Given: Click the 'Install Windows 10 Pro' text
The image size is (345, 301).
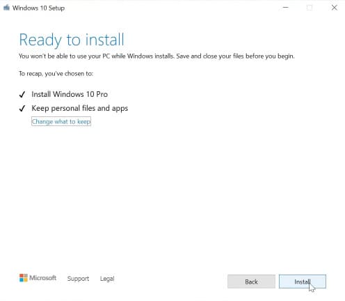Looking at the screenshot, I should (x=70, y=94).
